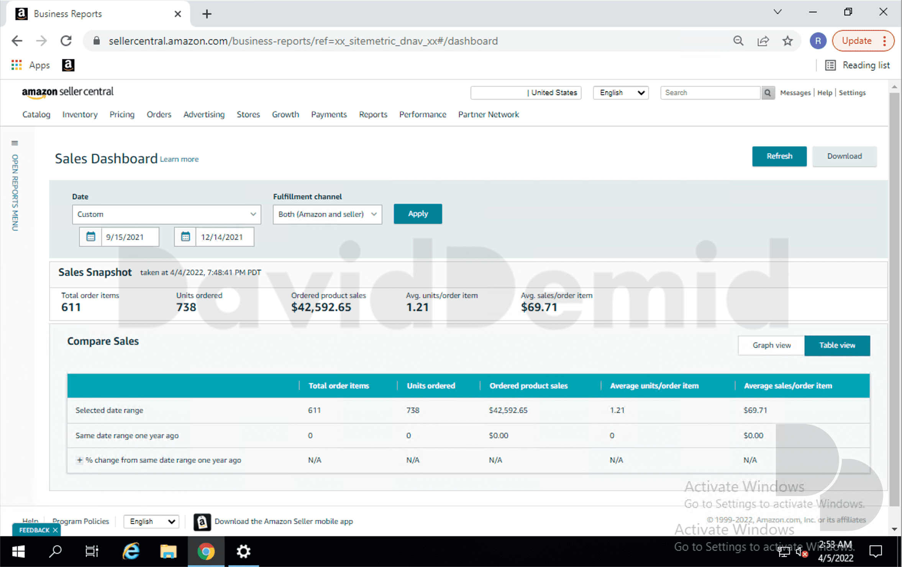This screenshot has height=567, width=902.
Task: Close the Feedback tab with the X
Action: coord(55,530)
